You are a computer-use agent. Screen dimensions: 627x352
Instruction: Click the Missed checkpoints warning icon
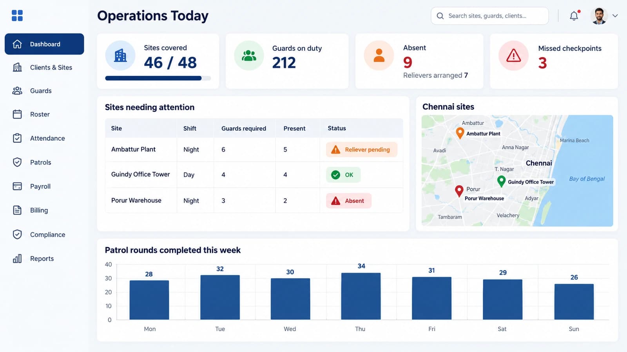point(513,56)
